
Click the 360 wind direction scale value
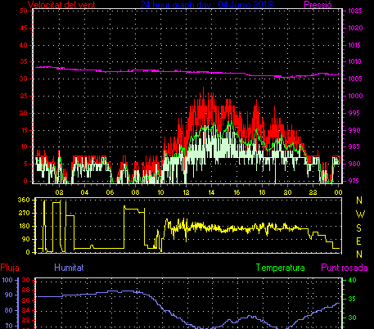tap(24, 200)
